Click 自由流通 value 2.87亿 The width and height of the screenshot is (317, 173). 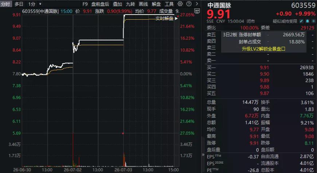[x=307, y=156]
